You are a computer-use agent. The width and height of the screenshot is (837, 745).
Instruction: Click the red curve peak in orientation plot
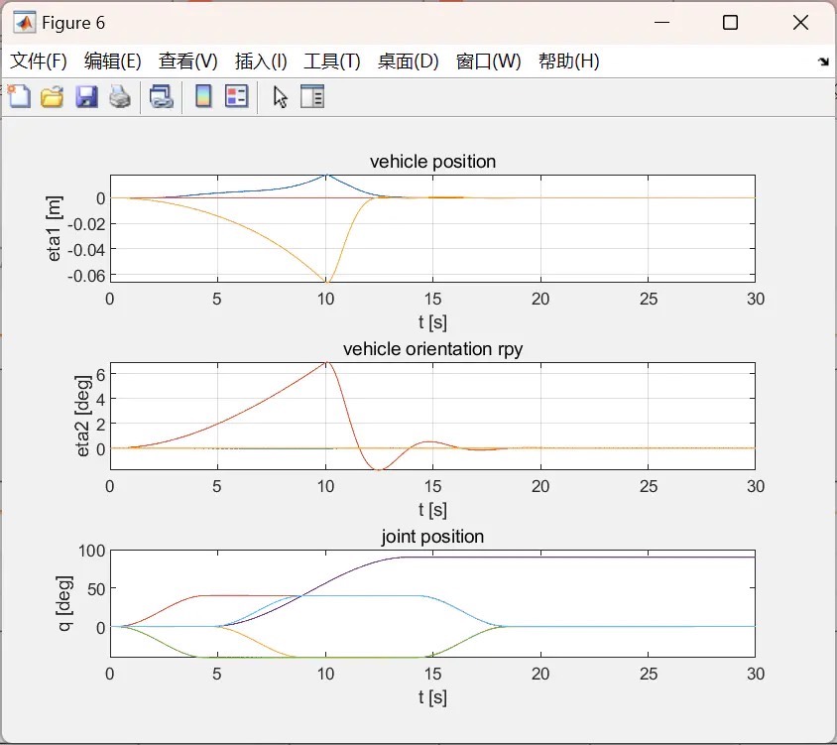[326, 363]
